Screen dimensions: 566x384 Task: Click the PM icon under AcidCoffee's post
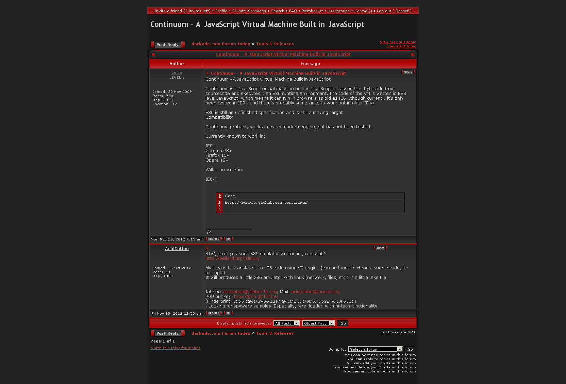228,313
